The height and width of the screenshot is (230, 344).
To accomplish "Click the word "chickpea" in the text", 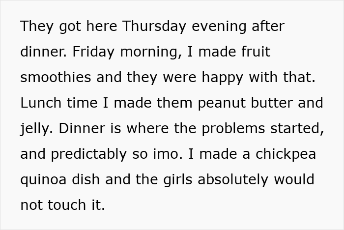I will tap(286, 155).
